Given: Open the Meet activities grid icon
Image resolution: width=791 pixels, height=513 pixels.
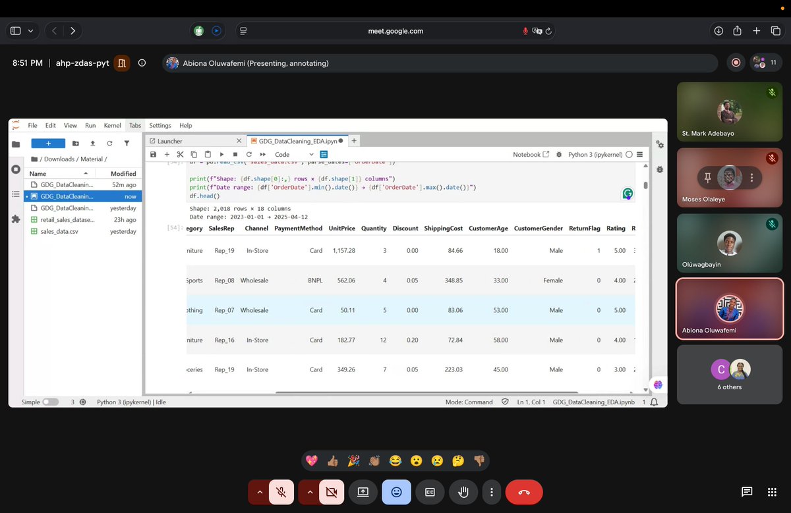Looking at the screenshot, I should [x=772, y=492].
